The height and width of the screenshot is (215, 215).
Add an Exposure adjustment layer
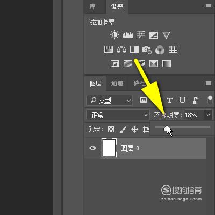click(x=154, y=35)
